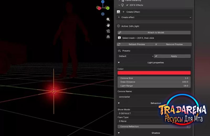Apply the selected preset
The image size is (210, 136).
click(x=172, y=56)
